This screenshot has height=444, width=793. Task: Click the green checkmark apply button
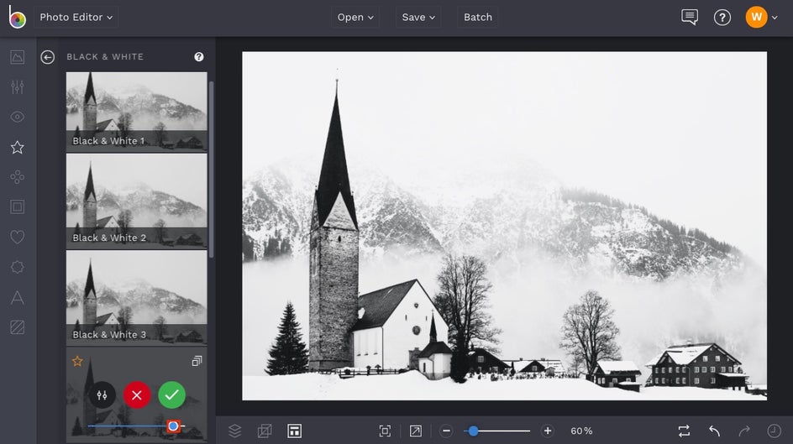pyautogui.click(x=172, y=394)
